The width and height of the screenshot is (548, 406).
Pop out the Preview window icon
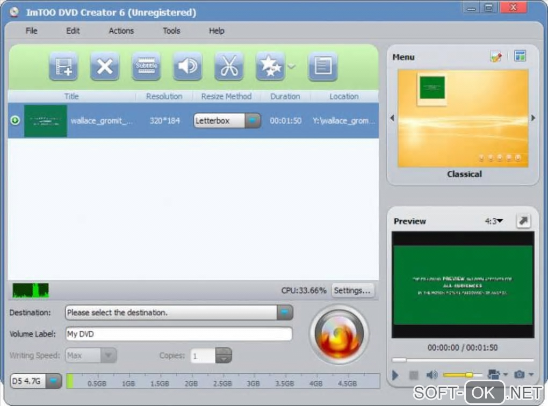[523, 221]
